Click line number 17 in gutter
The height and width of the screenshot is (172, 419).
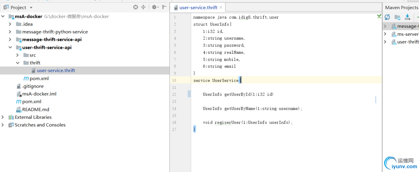coord(174,130)
